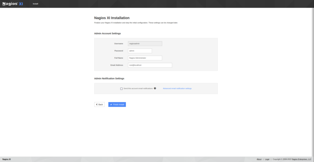The width and height of the screenshot is (314, 162).
Task: Click the 'Send this account email notifications' label
Action: (x=138, y=88)
